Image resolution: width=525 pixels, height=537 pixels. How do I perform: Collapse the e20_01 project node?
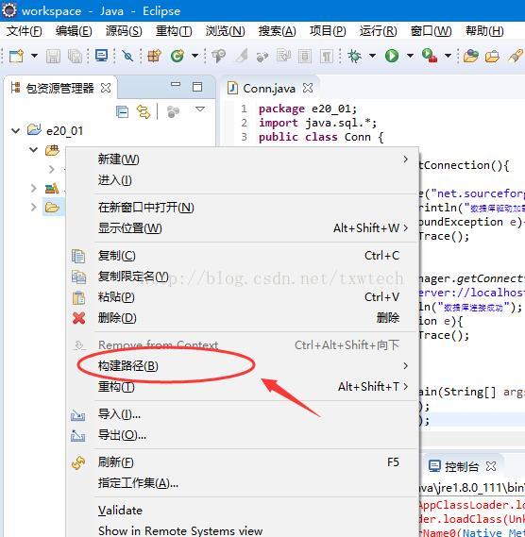click(x=15, y=130)
